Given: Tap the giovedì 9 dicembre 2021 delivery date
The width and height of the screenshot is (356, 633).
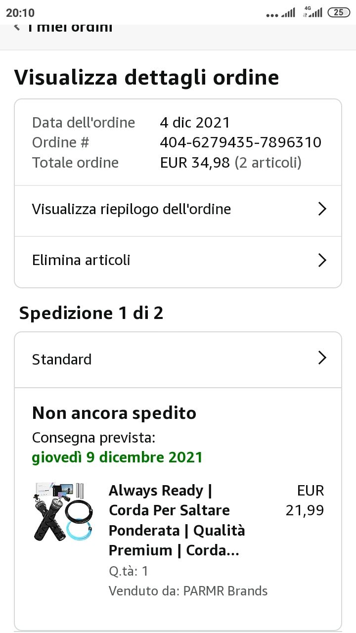Looking at the screenshot, I should [x=117, y=457].
